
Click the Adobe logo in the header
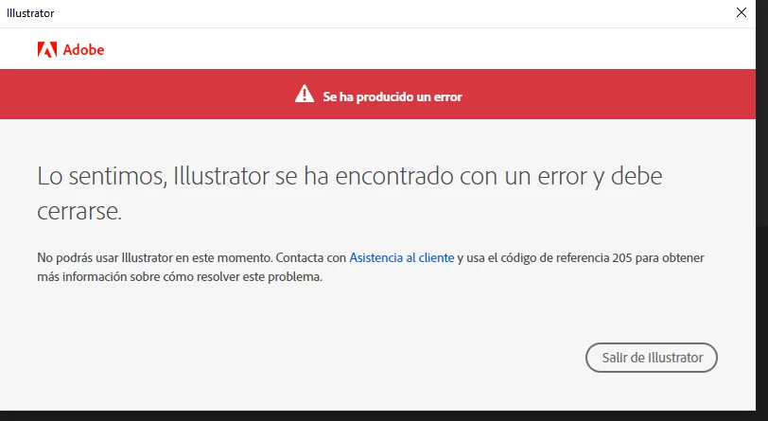click(x=71, y=49)
